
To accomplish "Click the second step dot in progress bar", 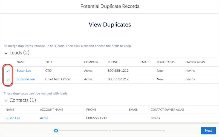I will [x=110, y=131].
